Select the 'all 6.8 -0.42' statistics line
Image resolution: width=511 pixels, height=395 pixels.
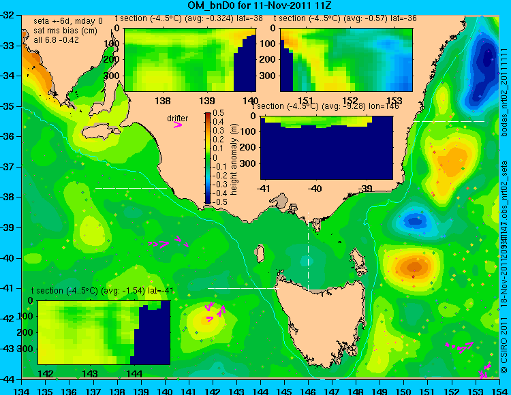tap(56, 39)
